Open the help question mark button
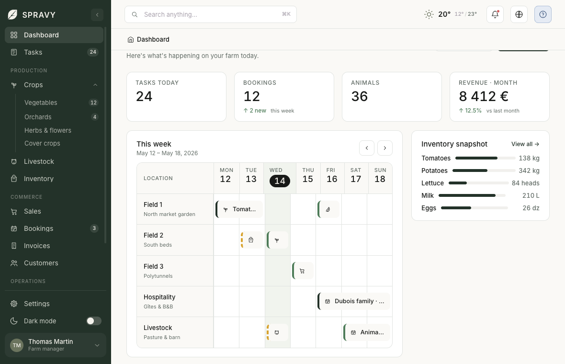565x364 pixels. 543,14
